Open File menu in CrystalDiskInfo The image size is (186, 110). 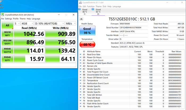(80, 6)
